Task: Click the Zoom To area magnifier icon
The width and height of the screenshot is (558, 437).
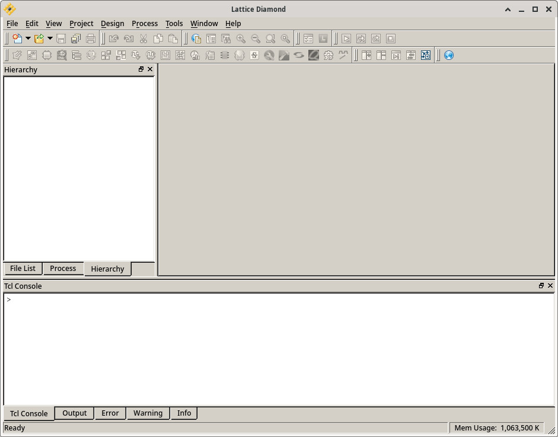Action: point(285,39)
